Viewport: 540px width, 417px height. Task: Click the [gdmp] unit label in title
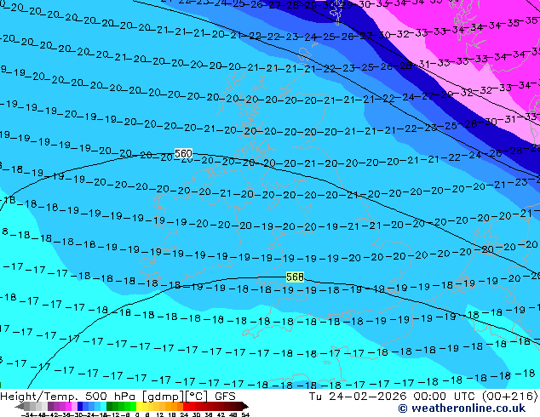(164, 397)
